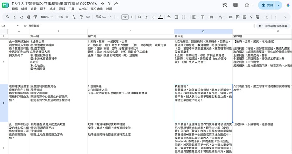Open version history clock icon

225,5
